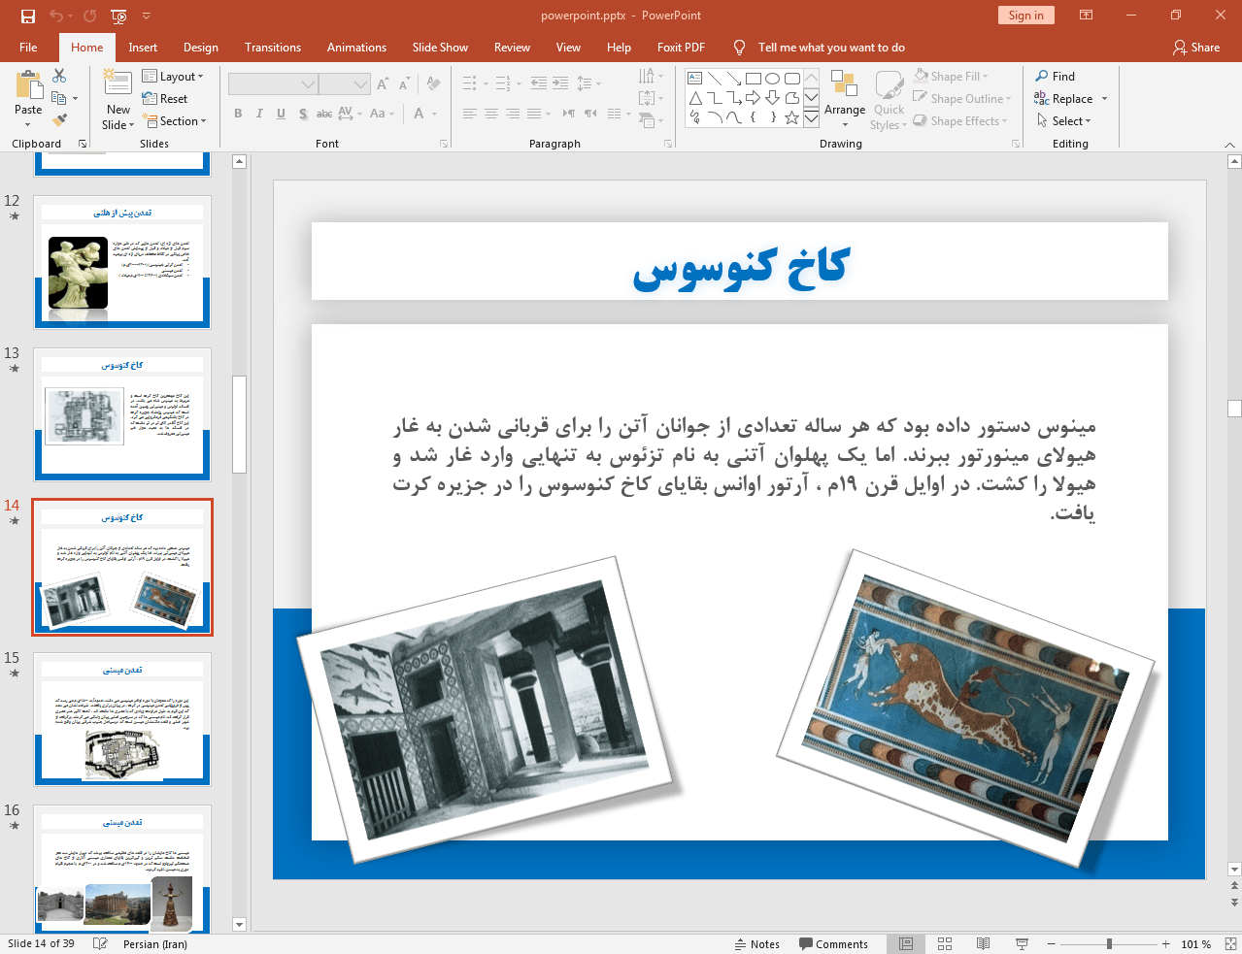This screenshot has height=954, width=1242.
Task: Click Reset in Slides group
Action: pyautogui.click(x=165, y=98)
